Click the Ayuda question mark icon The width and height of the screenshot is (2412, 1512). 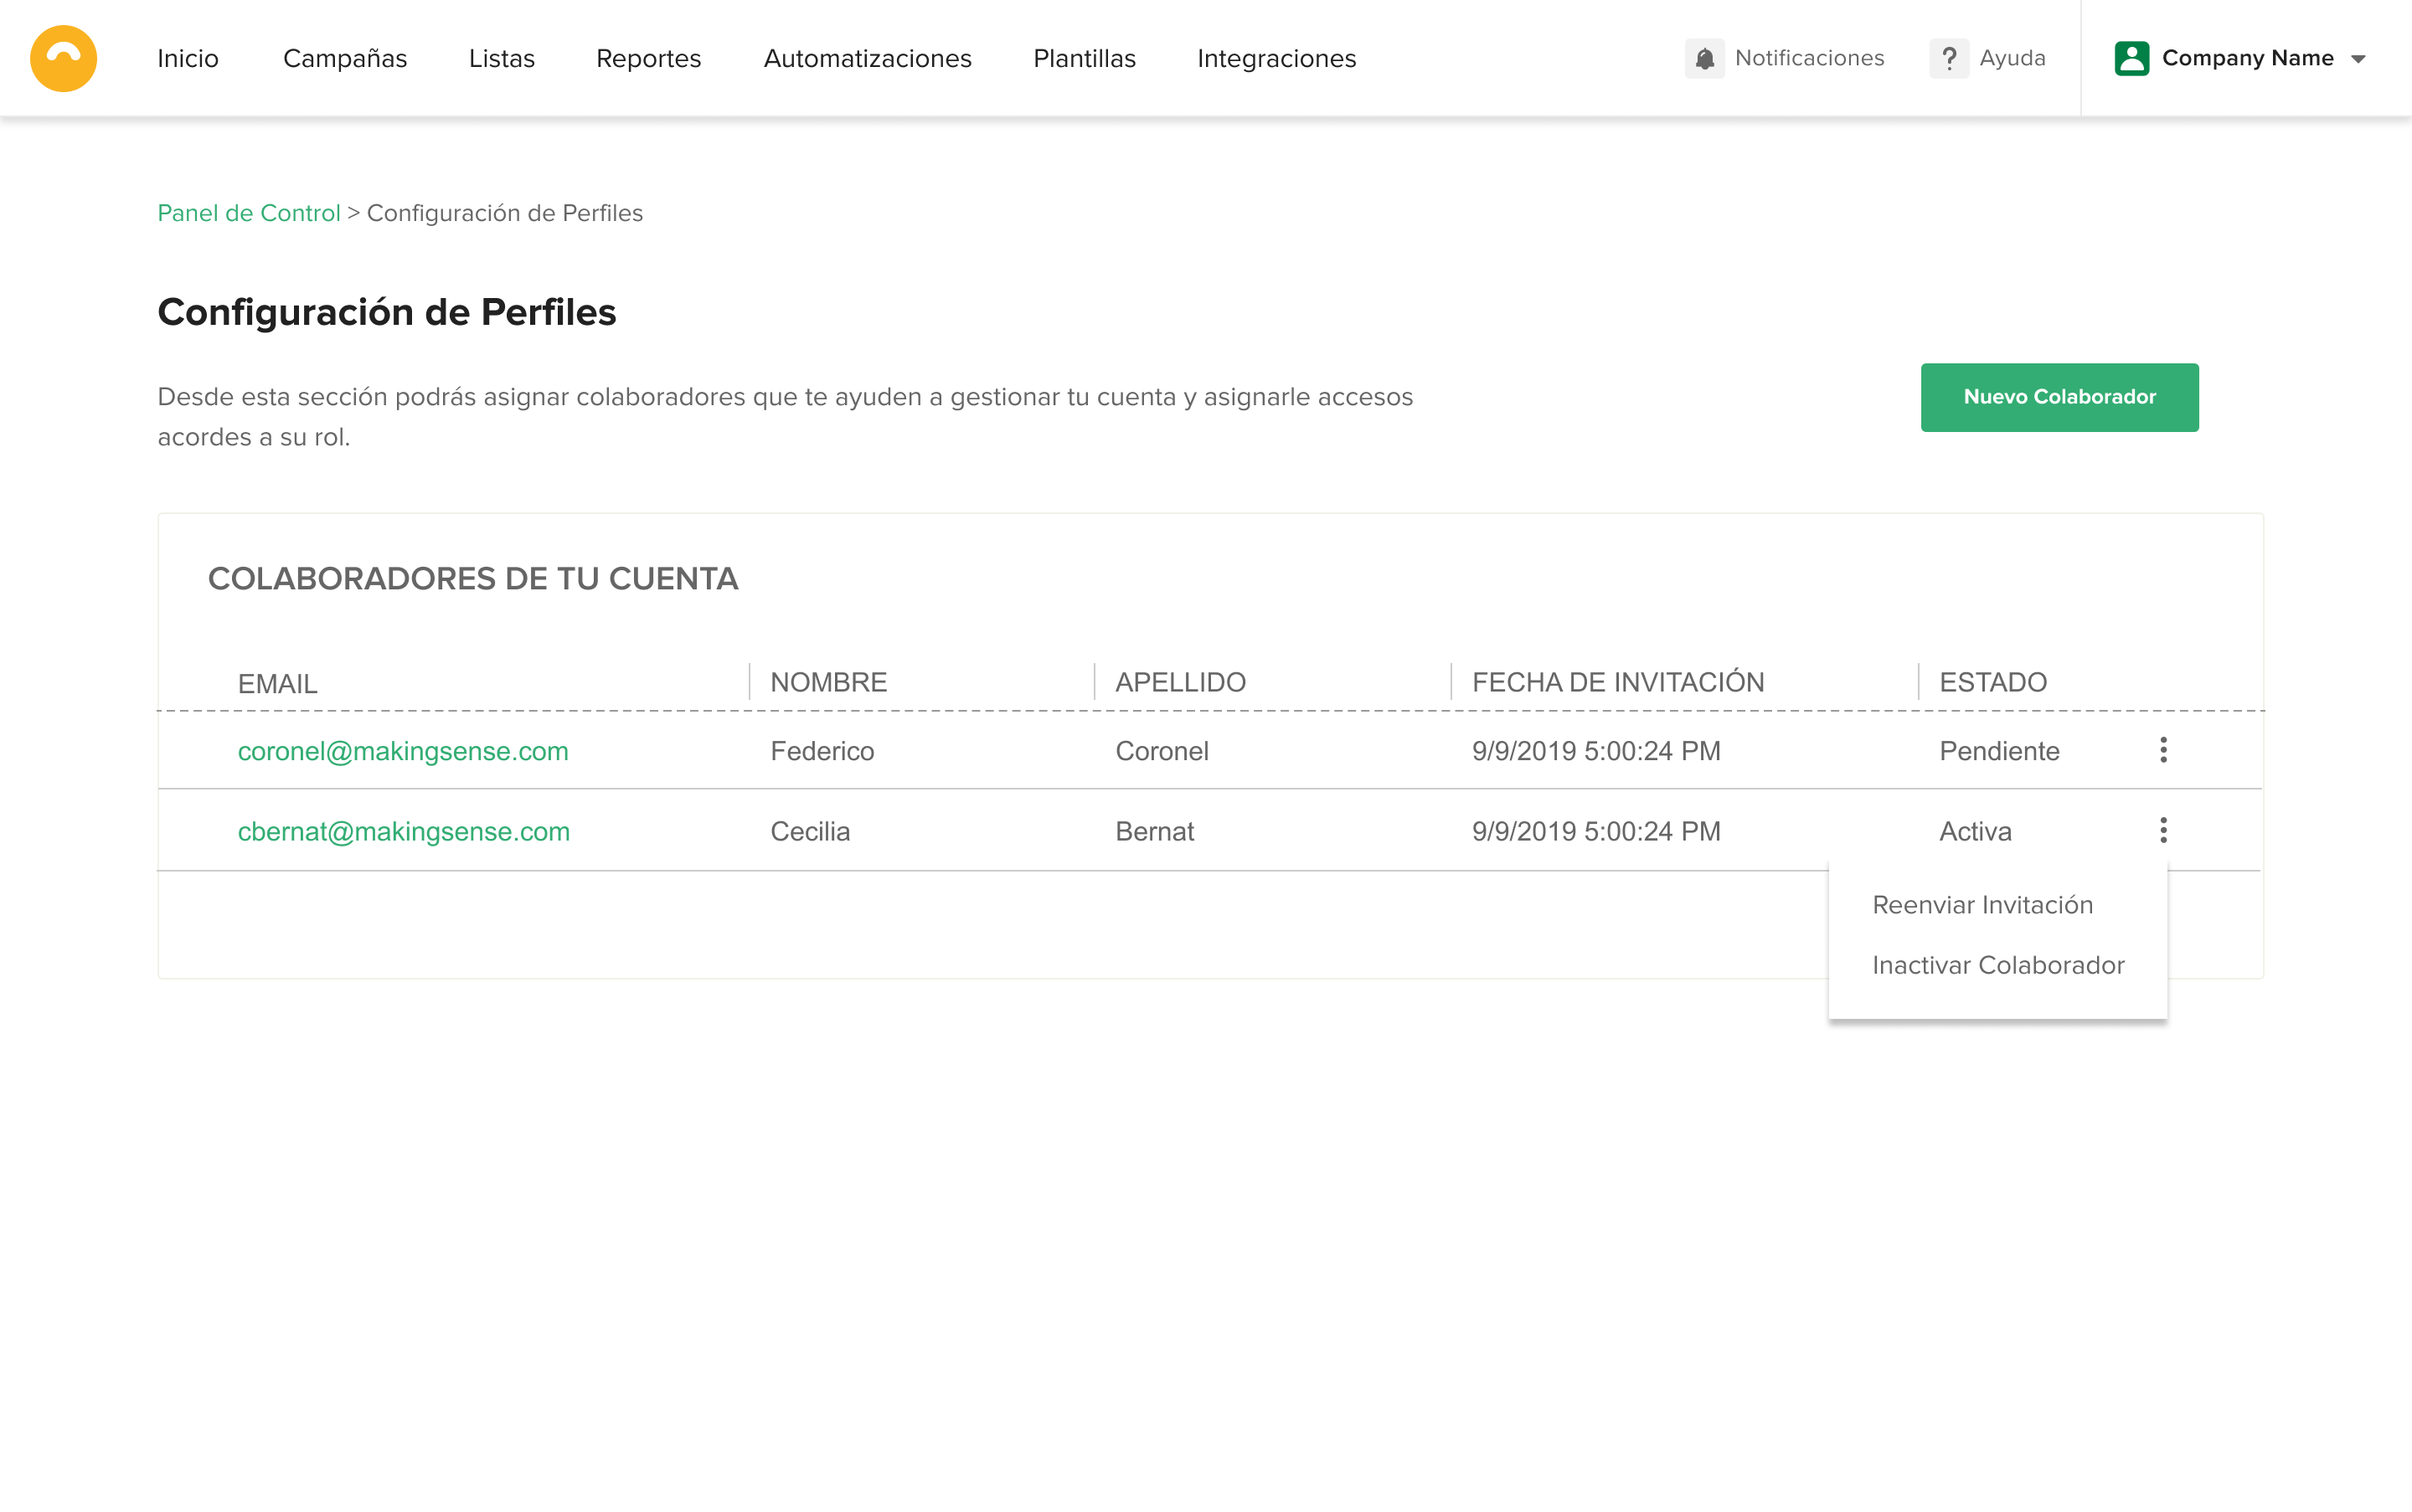tap(1949, 58)
